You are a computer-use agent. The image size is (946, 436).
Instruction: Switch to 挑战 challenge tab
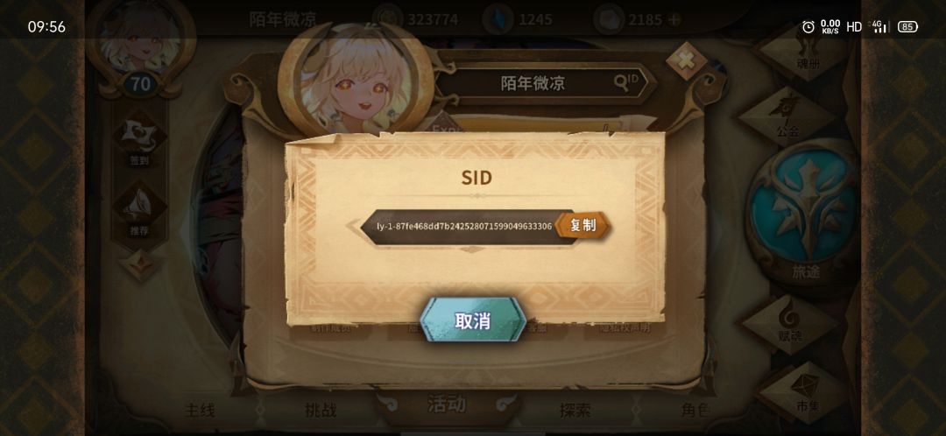point(320,410)
